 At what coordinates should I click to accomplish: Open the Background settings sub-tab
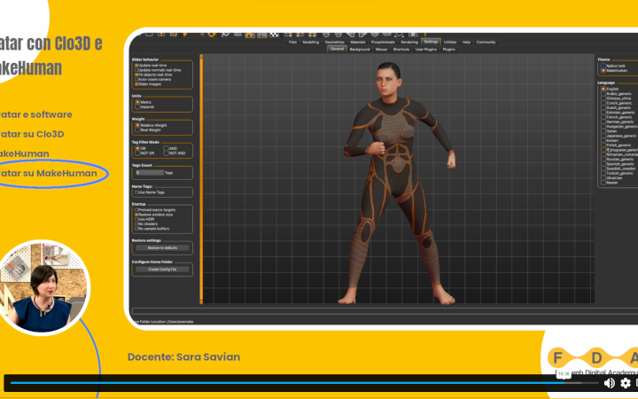[x=360, y=49]
